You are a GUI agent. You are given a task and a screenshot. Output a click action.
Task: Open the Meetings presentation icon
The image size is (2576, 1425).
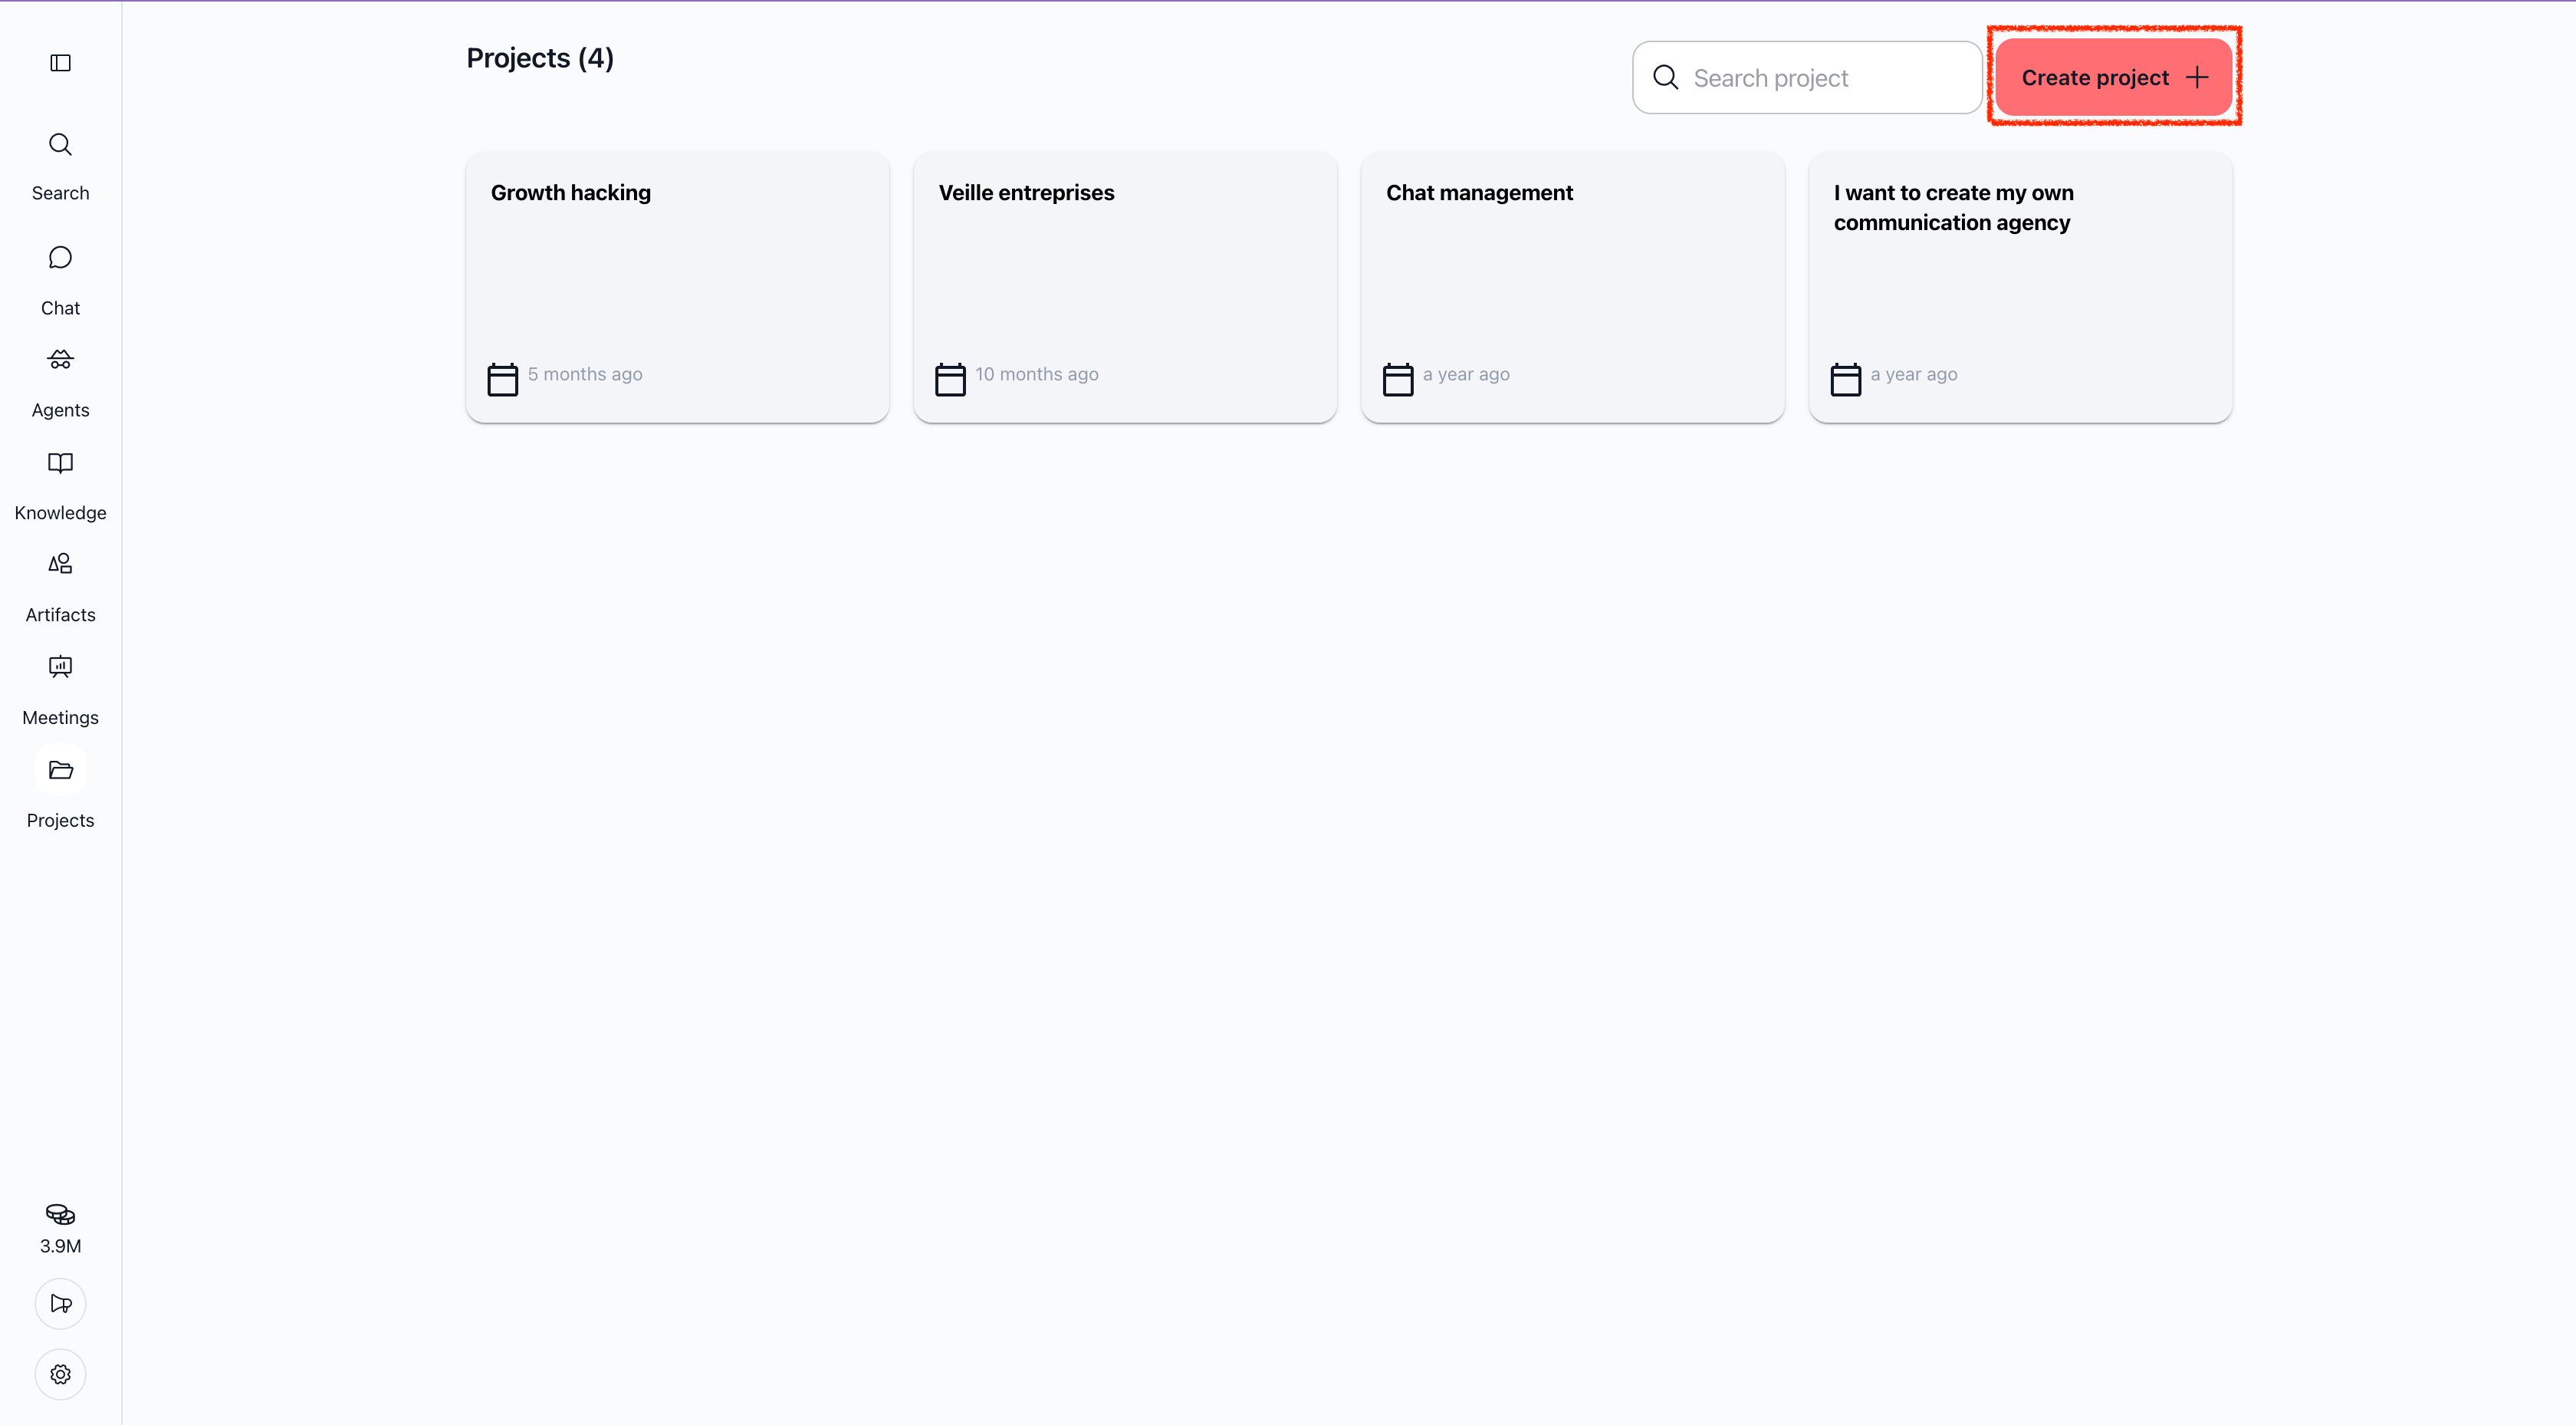(x=60, y=666)
